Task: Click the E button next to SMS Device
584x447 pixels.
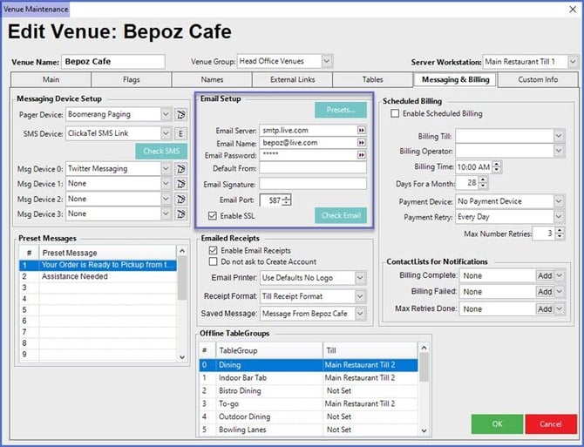Action: [180, 133]
